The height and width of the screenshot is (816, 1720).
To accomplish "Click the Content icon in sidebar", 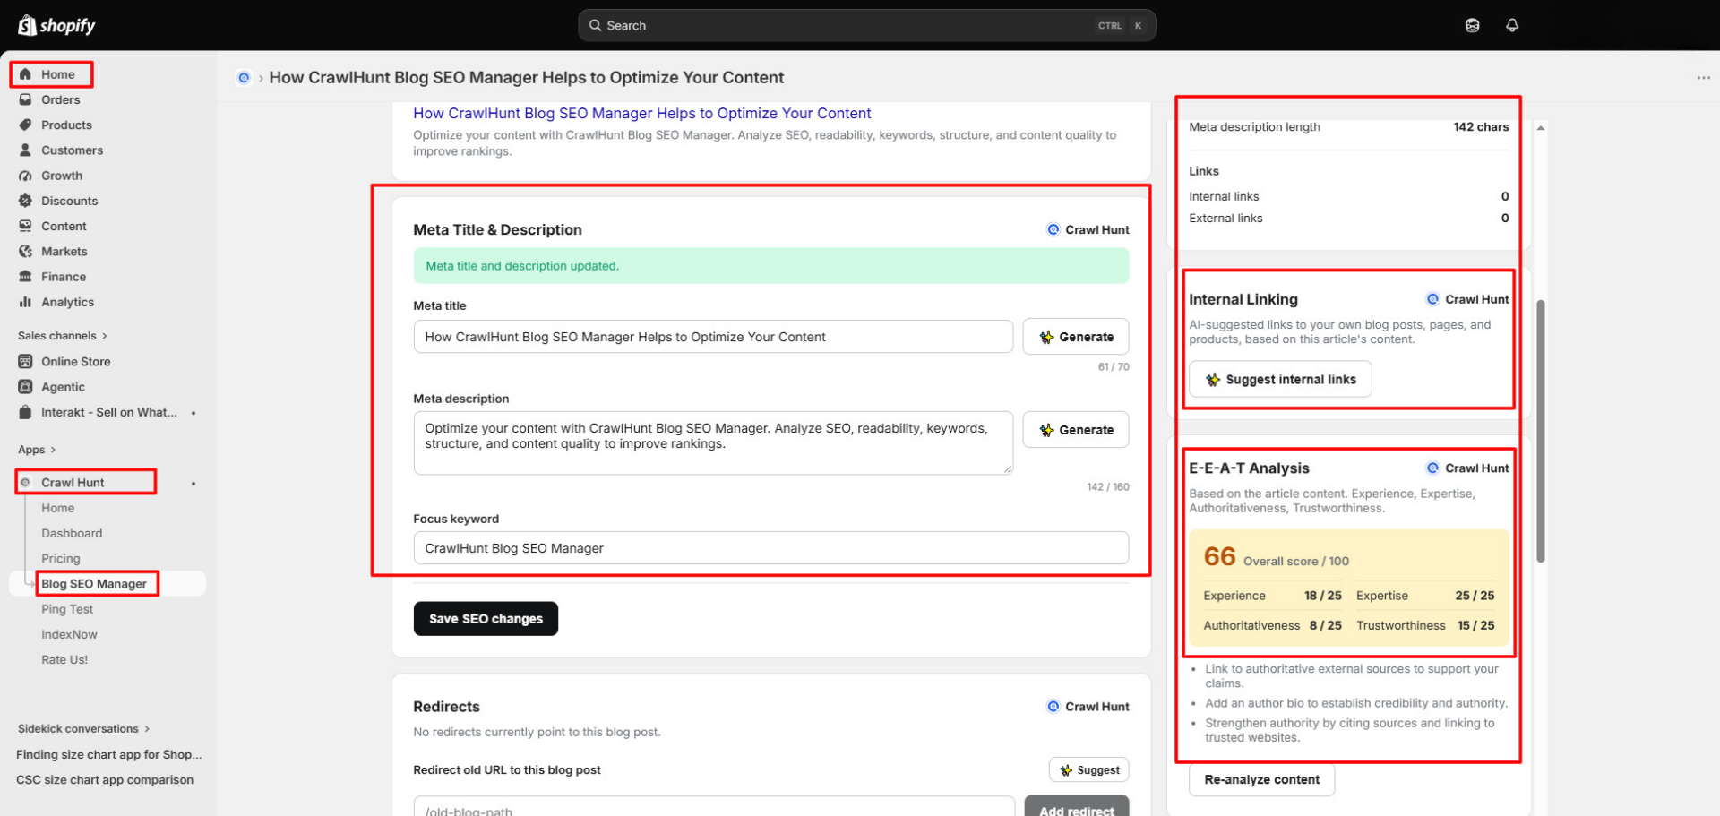I will tap(25, 226).
